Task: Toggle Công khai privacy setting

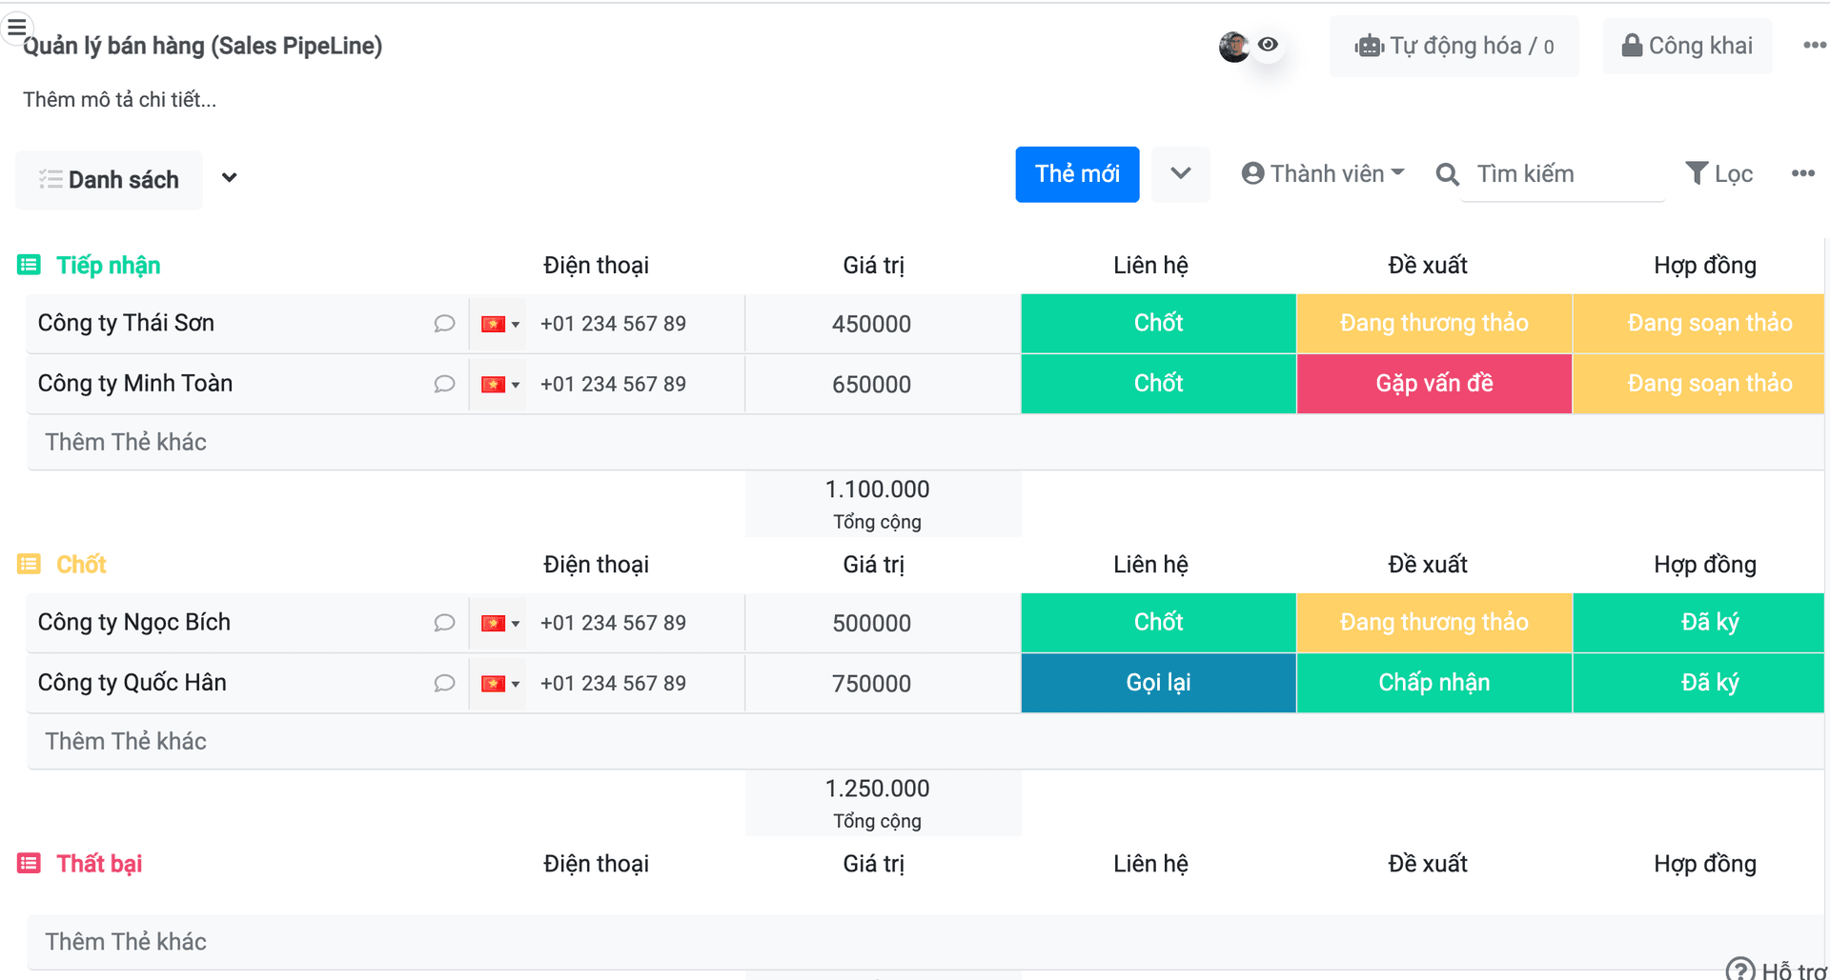Action: tap(1687, 46)
